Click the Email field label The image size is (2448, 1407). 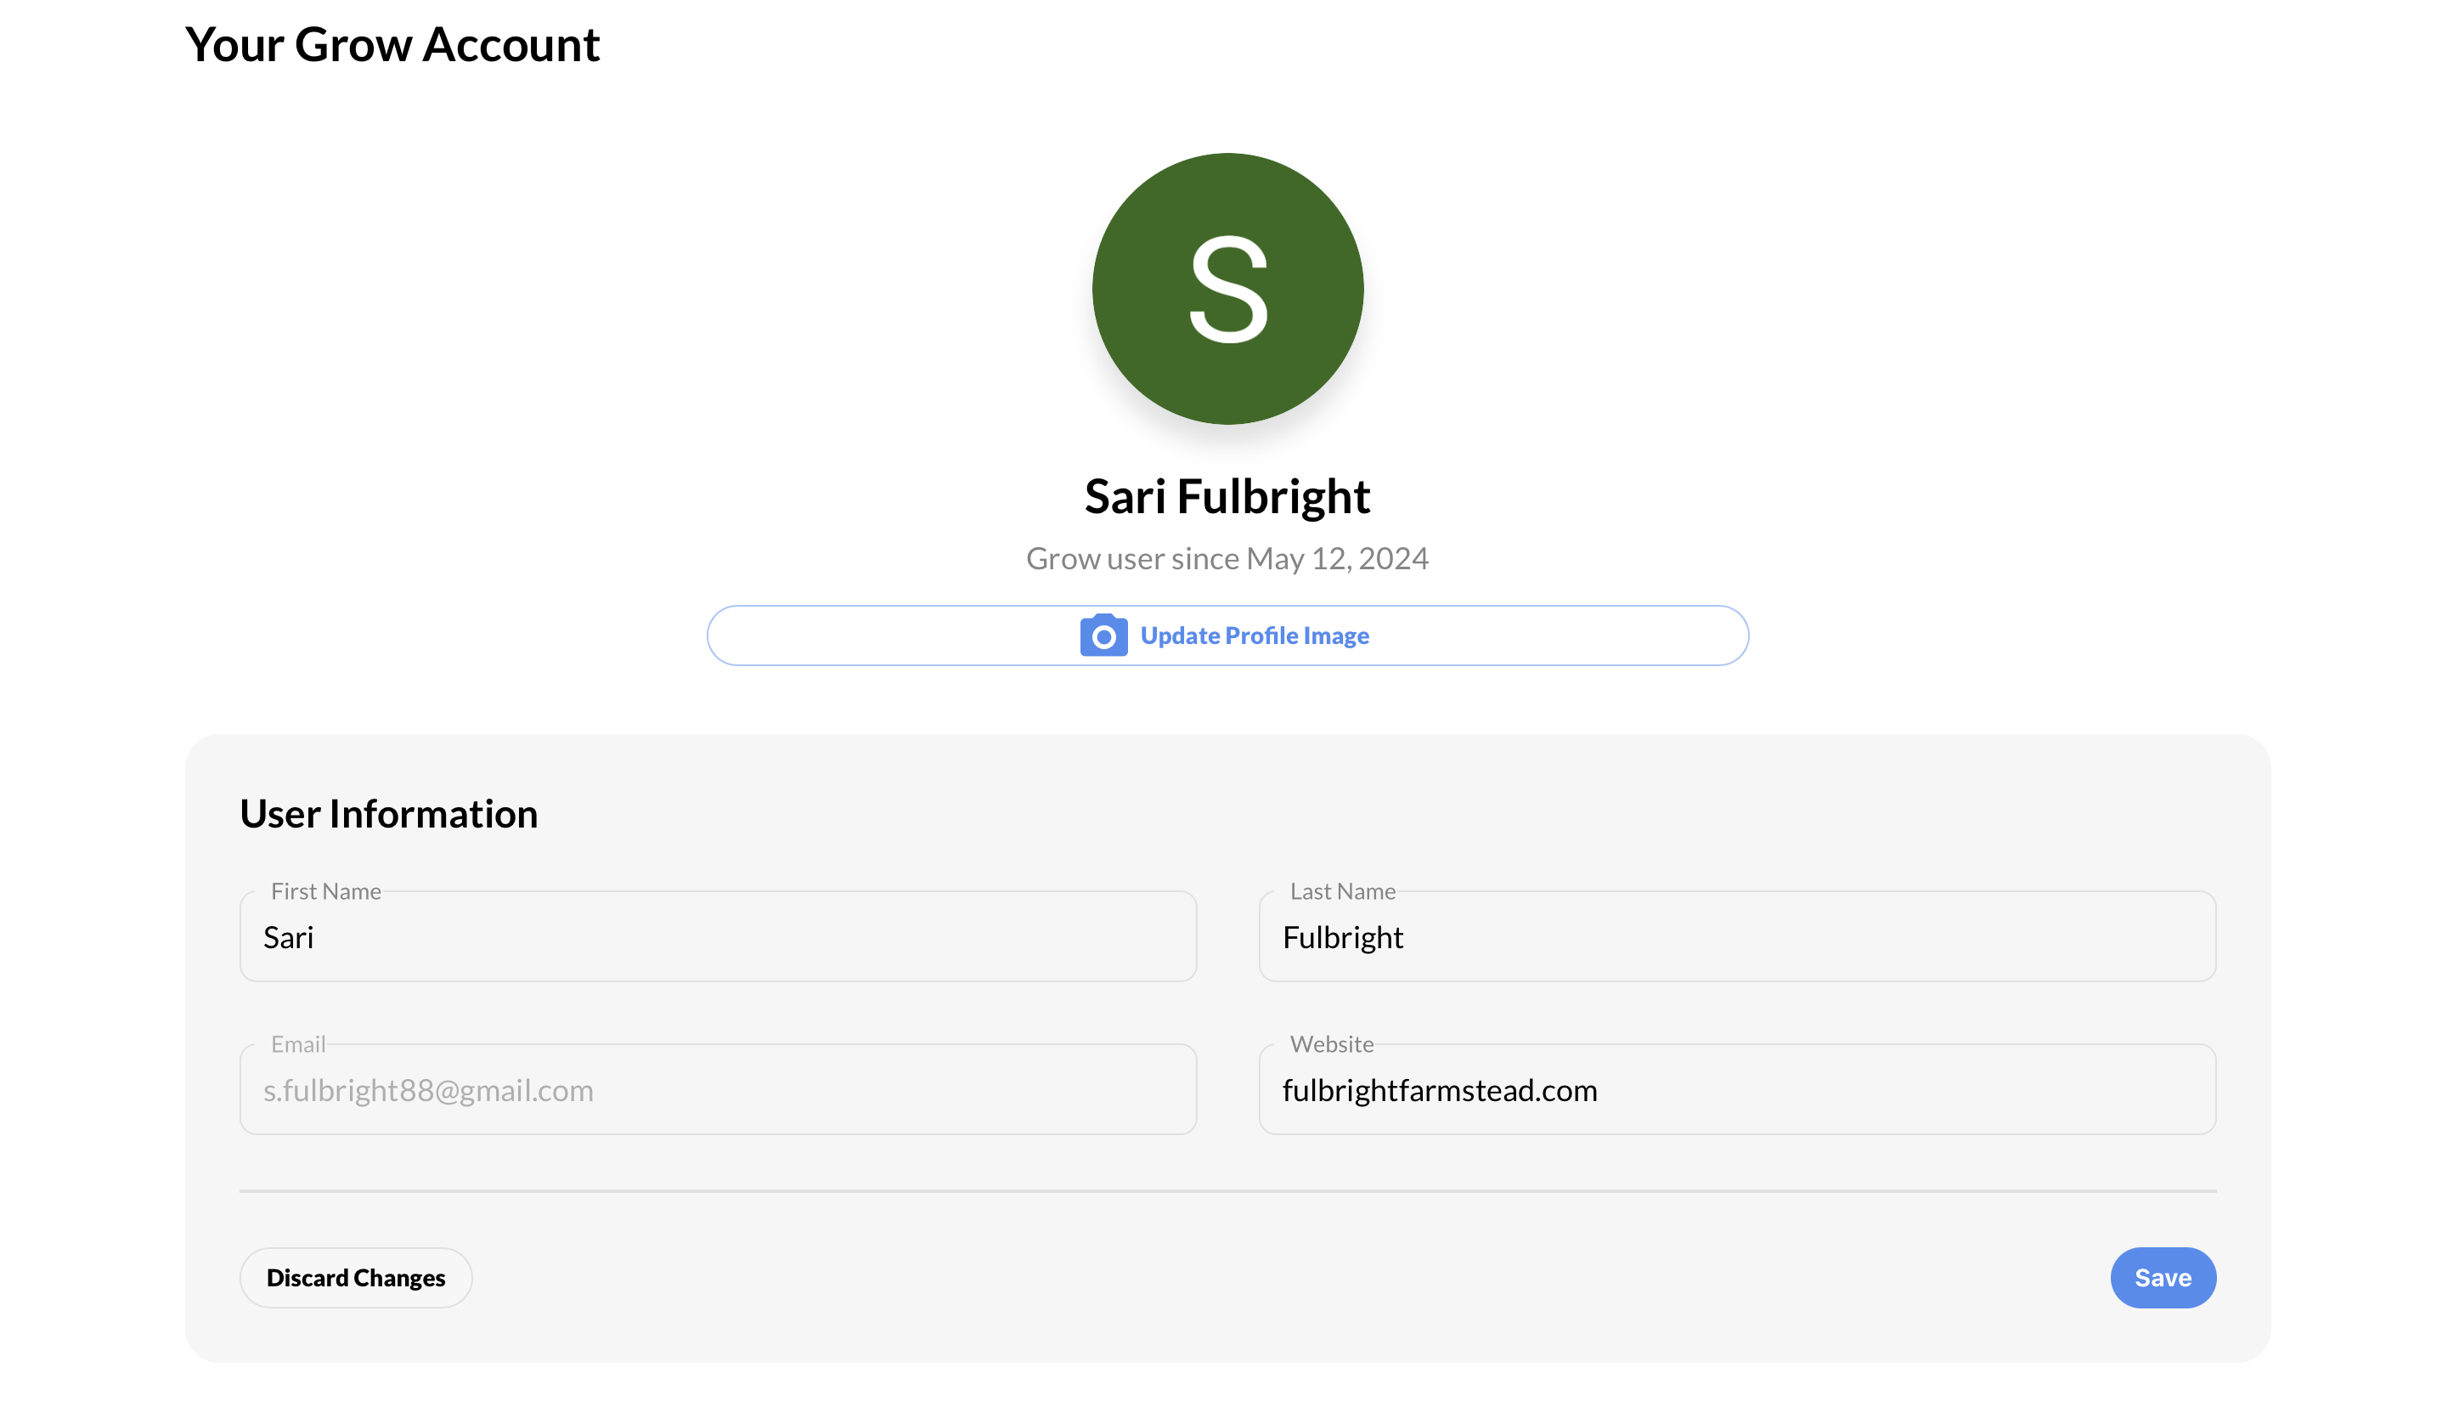pyautogui.click(x=297, y=1043)
